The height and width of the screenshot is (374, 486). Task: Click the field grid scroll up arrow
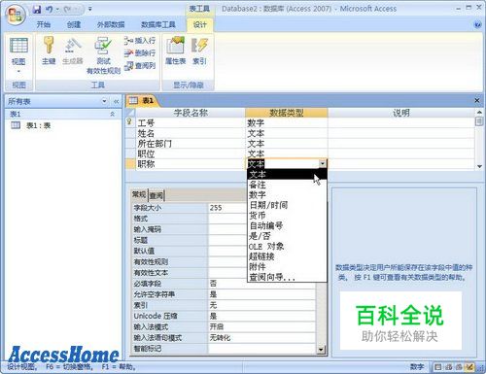[x=479, y=112]
